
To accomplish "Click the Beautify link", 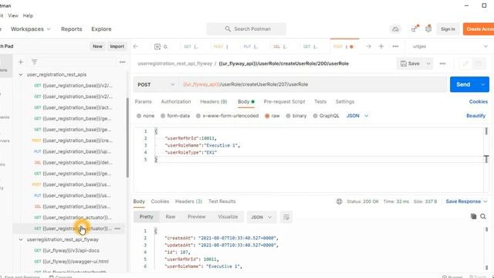I will (x=475, y=116).
